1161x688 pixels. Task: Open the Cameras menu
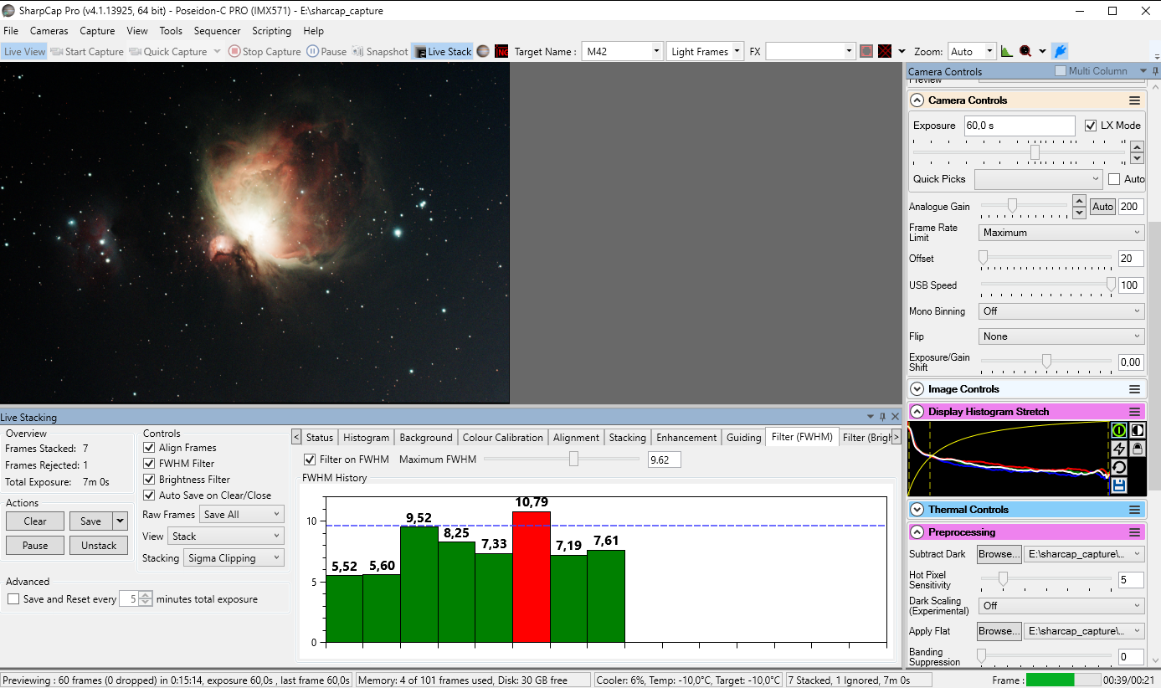click(x=49, y=31)
